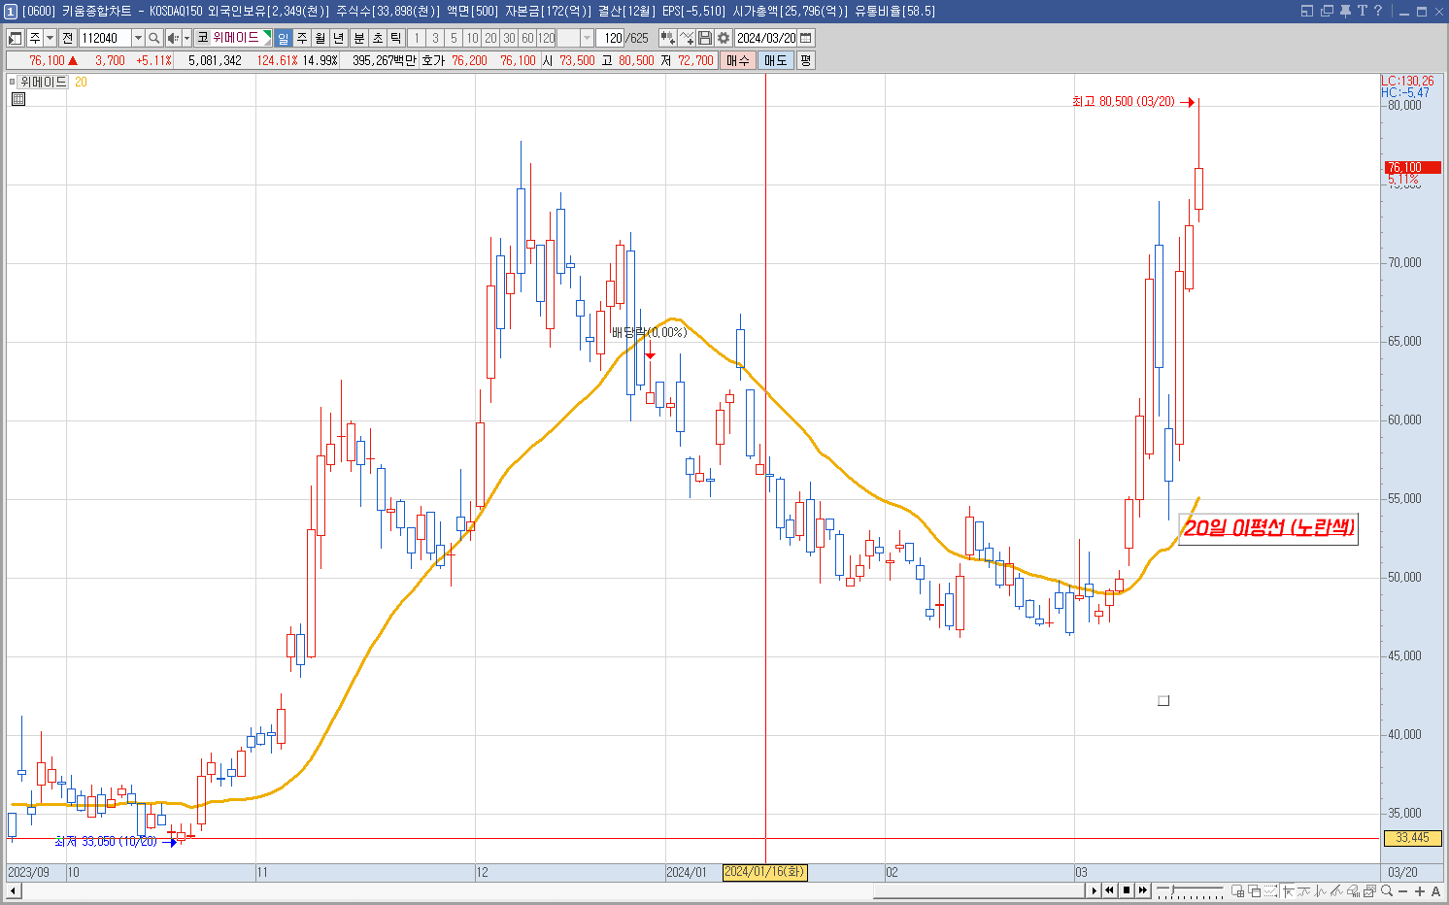Click the help question mark icon
The width and height of the screenshot is (1449, 905).
[x=1377, y=11]
